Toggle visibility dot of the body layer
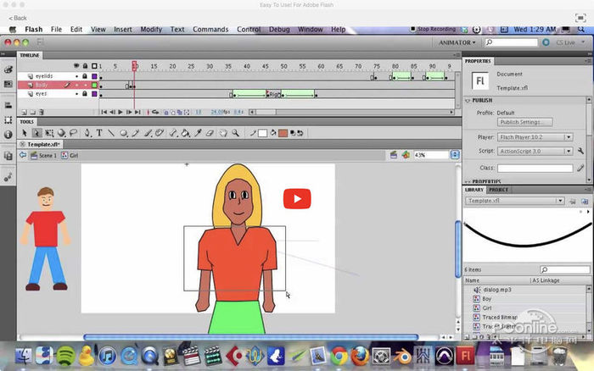 point(76,85)
